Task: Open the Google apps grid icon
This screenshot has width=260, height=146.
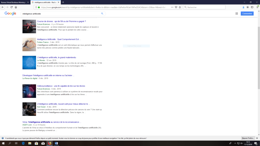Action: (x=237, y=14)
